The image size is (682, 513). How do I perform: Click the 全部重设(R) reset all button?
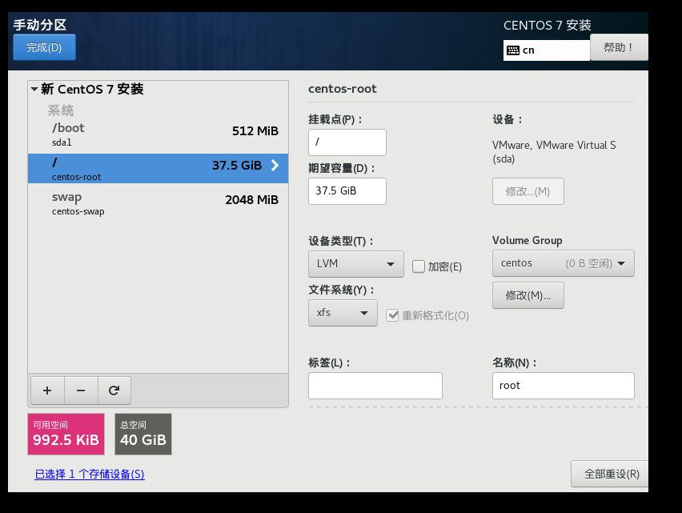click(x=610, y=474)
